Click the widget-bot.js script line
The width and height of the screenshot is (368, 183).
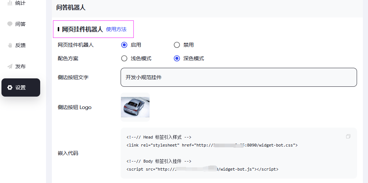click(202, 169)
